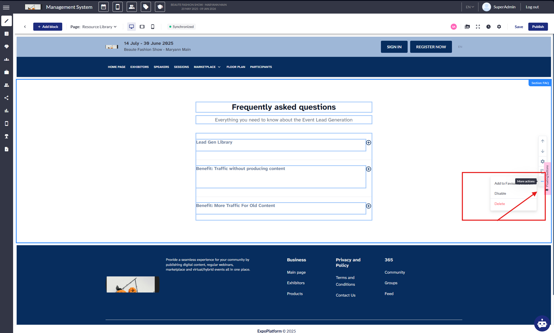This screenshot has width=554, height=333.
Task: Open the Terms and Conditions footer link
Action: click(x=345, y=281)
